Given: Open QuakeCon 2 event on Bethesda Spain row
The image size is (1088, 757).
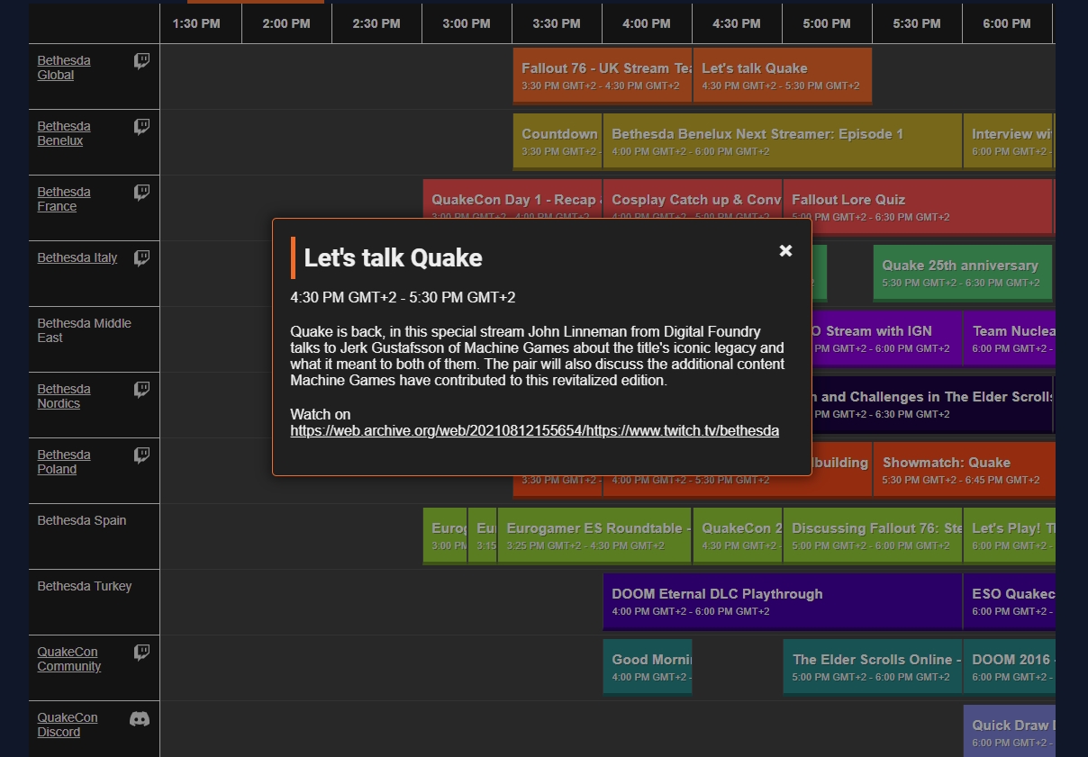Looking at the screenshot, I should (x=738, y=536).
